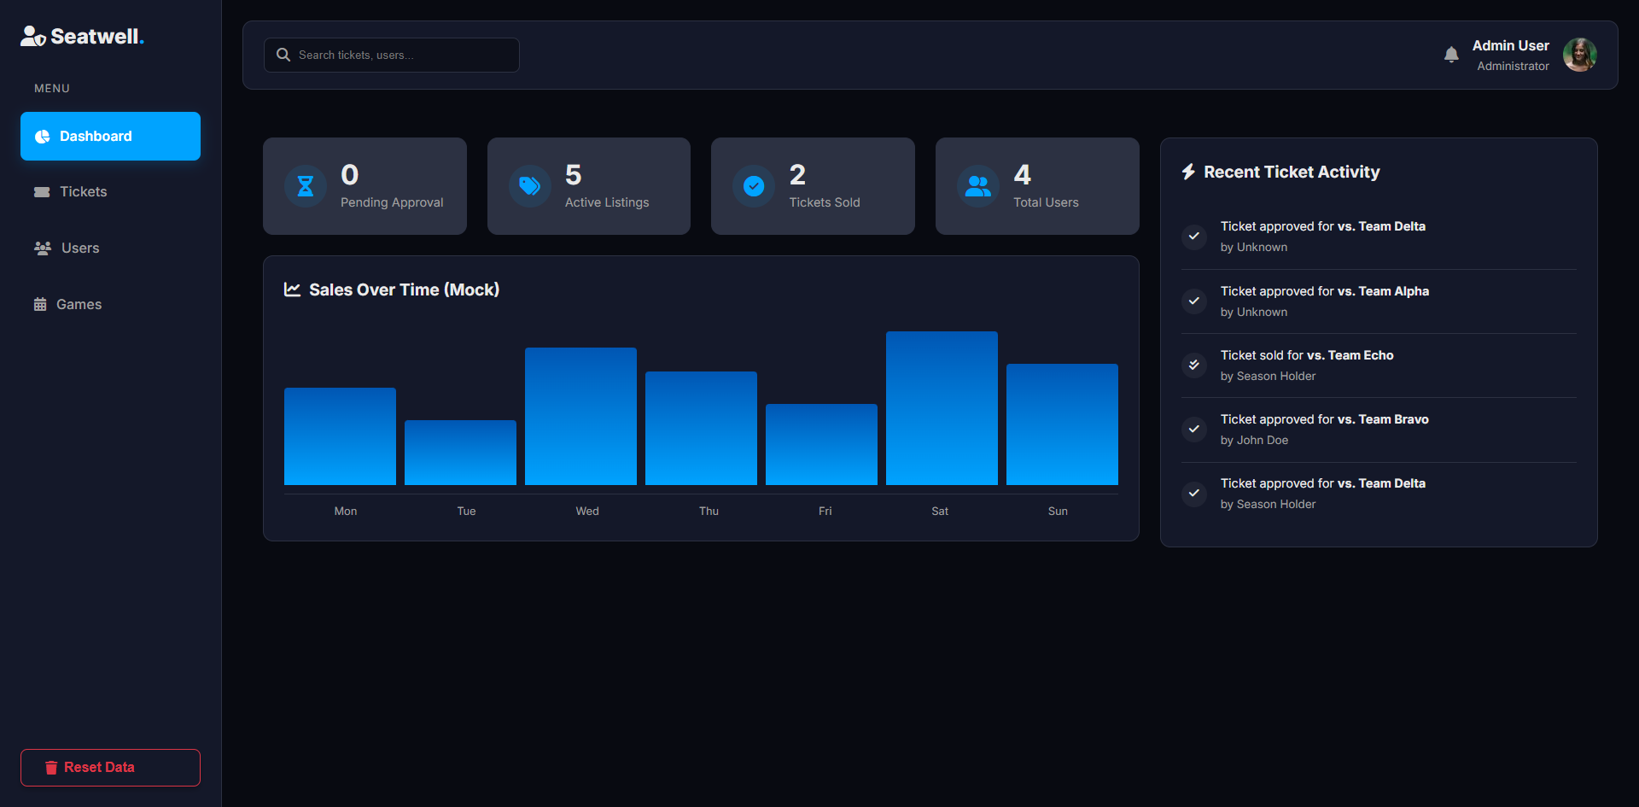Select the Sun bar in the chart
The image size is (1639, 807).
1062,424
